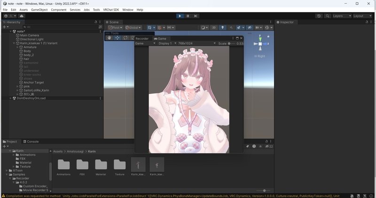Screen dimensions: 376x198
Task: Toggle scene lighting lightbulb
Action: coord(222,28)
